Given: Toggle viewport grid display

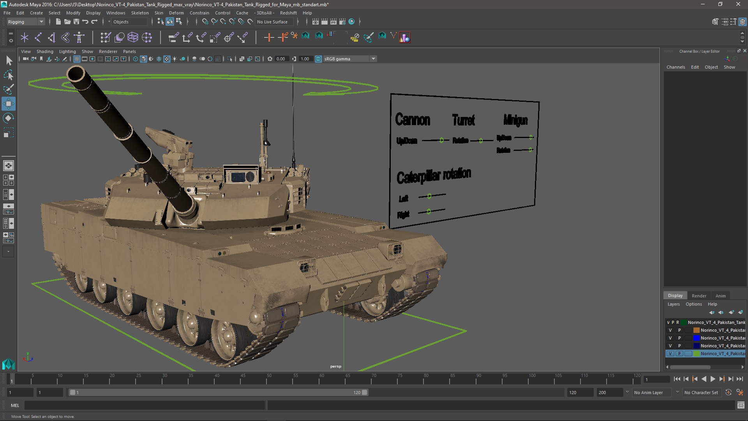Looking at the screenshot, I should (77, 59).
